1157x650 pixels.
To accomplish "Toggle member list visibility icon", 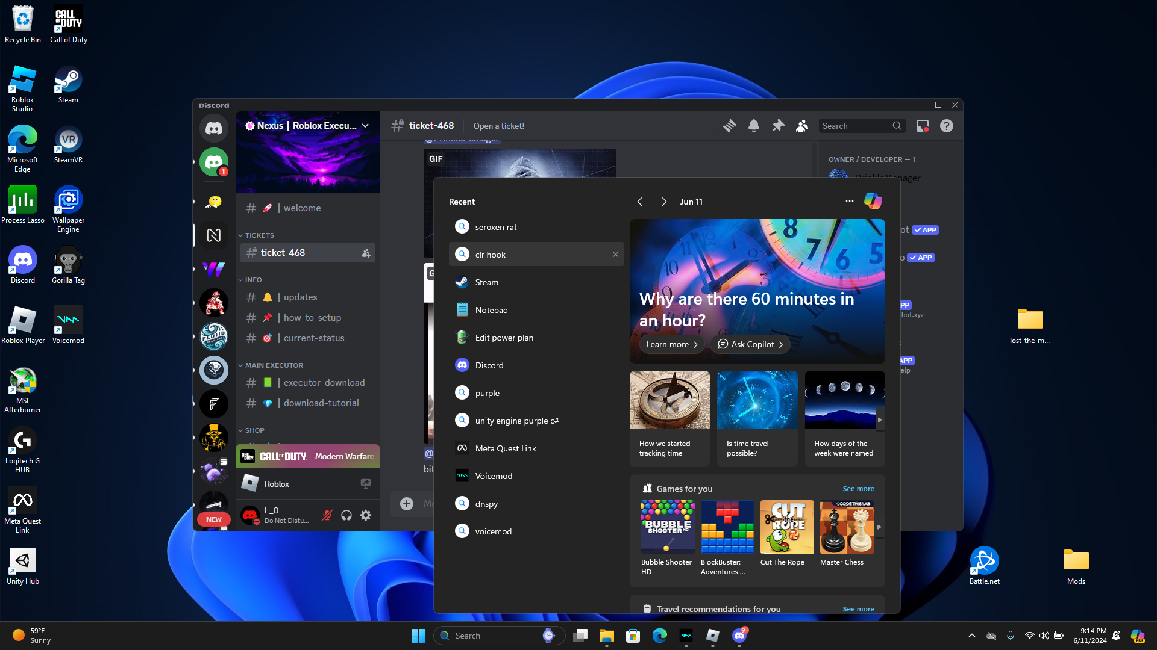I will tap(801, 126).
